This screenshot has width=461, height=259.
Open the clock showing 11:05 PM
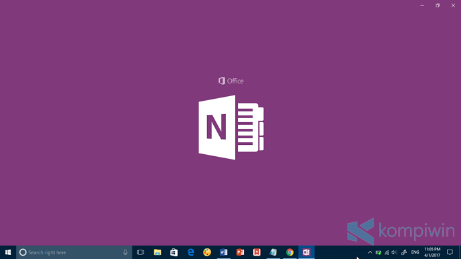(432, 252)
